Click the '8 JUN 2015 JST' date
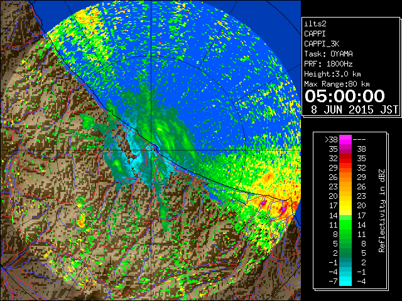Screen dimensions: 402x301 click(x=354, y=110)
